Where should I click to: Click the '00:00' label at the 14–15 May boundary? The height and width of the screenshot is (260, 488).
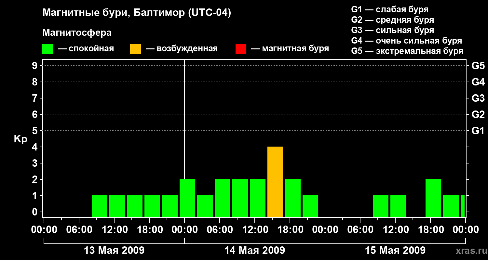point(325,230)
